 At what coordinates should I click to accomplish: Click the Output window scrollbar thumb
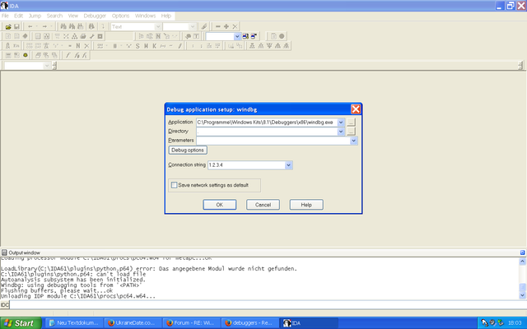tap(522, 288)
